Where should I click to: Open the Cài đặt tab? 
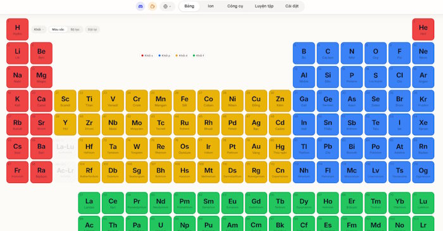point(292,6)
